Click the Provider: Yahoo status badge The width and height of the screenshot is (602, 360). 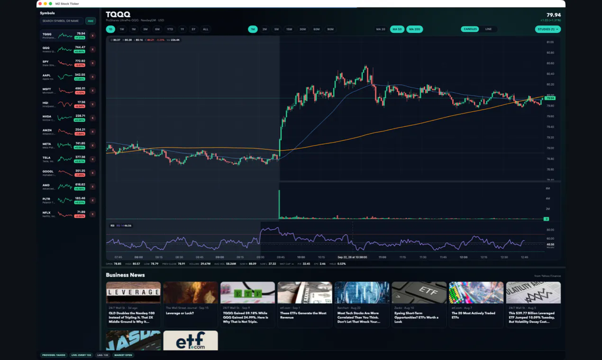coord(54,355)
